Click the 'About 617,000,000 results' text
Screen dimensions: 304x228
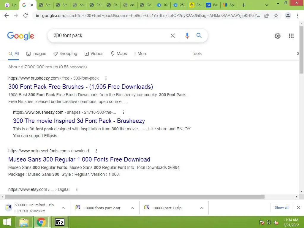[47, 67]
